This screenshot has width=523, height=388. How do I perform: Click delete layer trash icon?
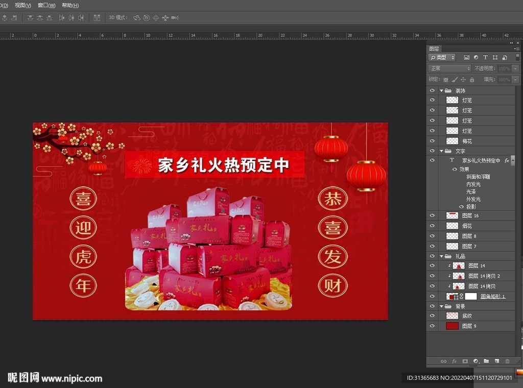(507, 361)
